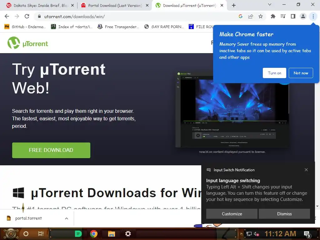Click the network icon in system tray
The image size is (320, 240).
pos(249,234)
